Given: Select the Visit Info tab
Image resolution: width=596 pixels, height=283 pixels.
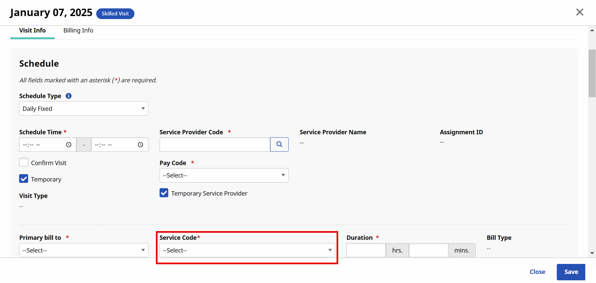Looking at the screenshot, I should click(x=33, y=30).
